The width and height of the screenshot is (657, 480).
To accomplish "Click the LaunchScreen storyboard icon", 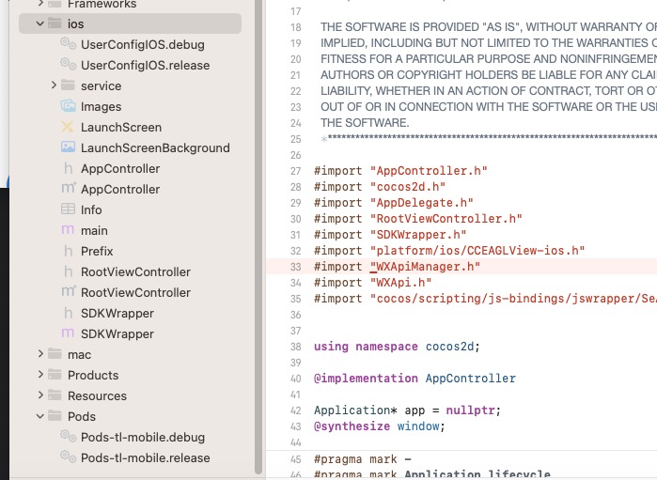I will (68, 127).
